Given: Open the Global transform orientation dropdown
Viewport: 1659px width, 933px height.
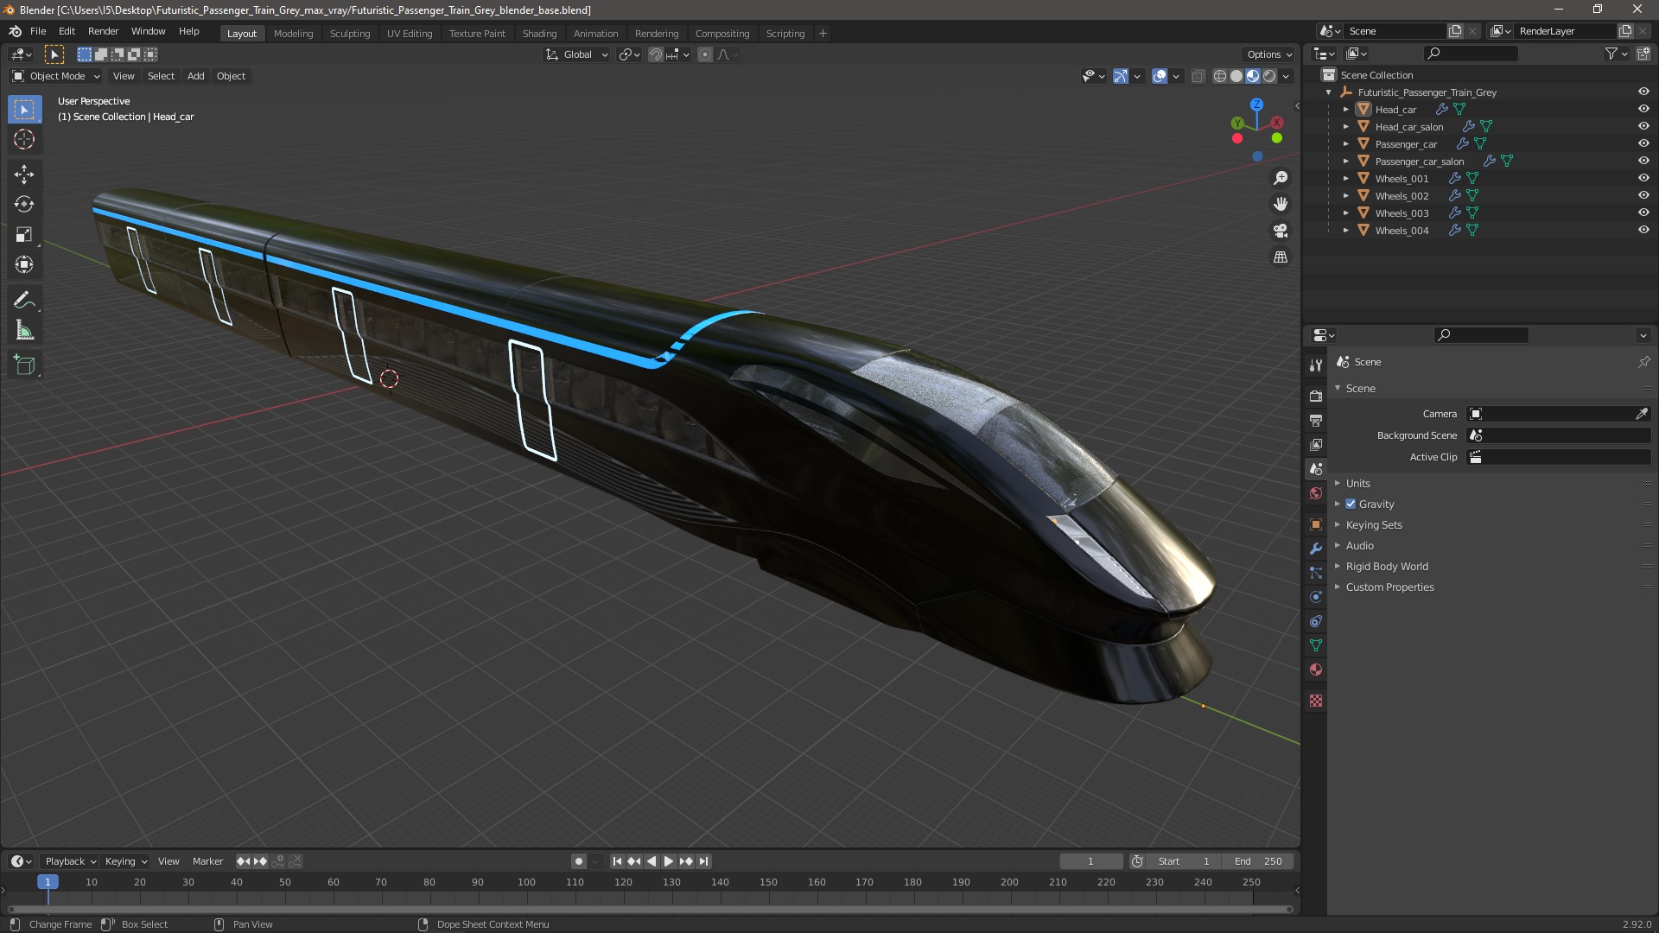Looking at the screenshot, I should pos(576,54).
